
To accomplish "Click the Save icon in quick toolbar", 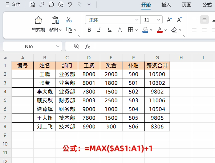I will (x=32, y=4).
